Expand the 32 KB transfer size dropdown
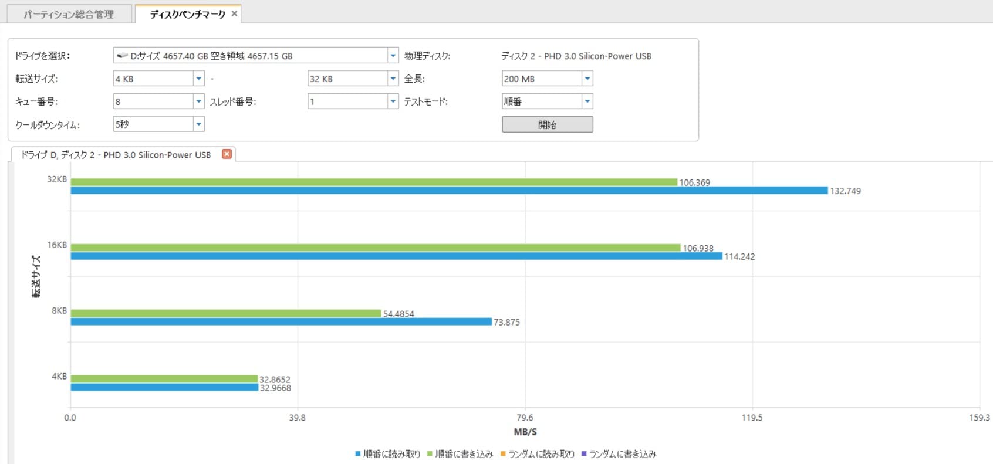The width and height of the screenshot is (993, 464). click(393, 79)
